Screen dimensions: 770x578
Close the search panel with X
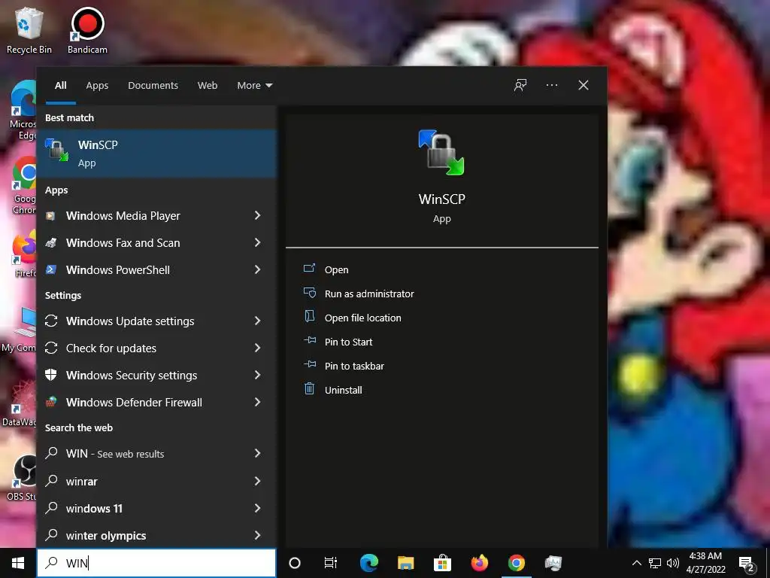point(583,85)
